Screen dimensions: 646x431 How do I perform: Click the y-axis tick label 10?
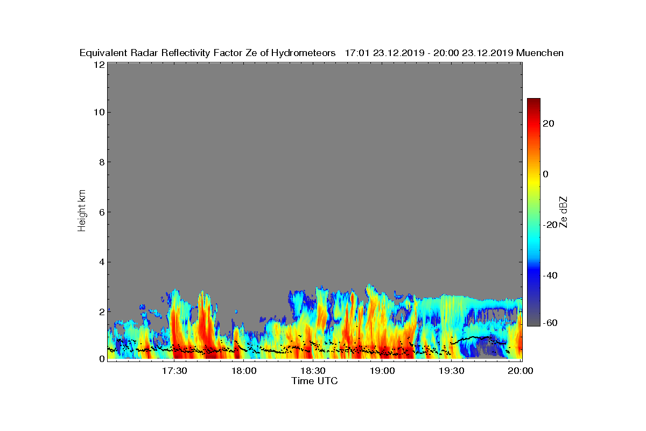pyautogui.click(x=98, y=112)
